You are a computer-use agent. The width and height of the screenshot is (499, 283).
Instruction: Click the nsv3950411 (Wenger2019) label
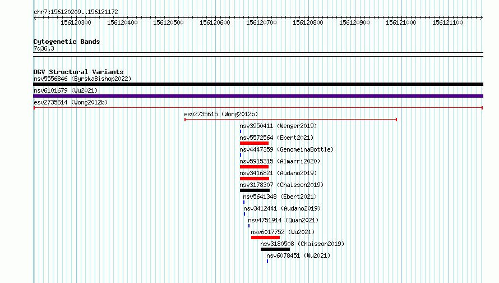click(278, 126)
